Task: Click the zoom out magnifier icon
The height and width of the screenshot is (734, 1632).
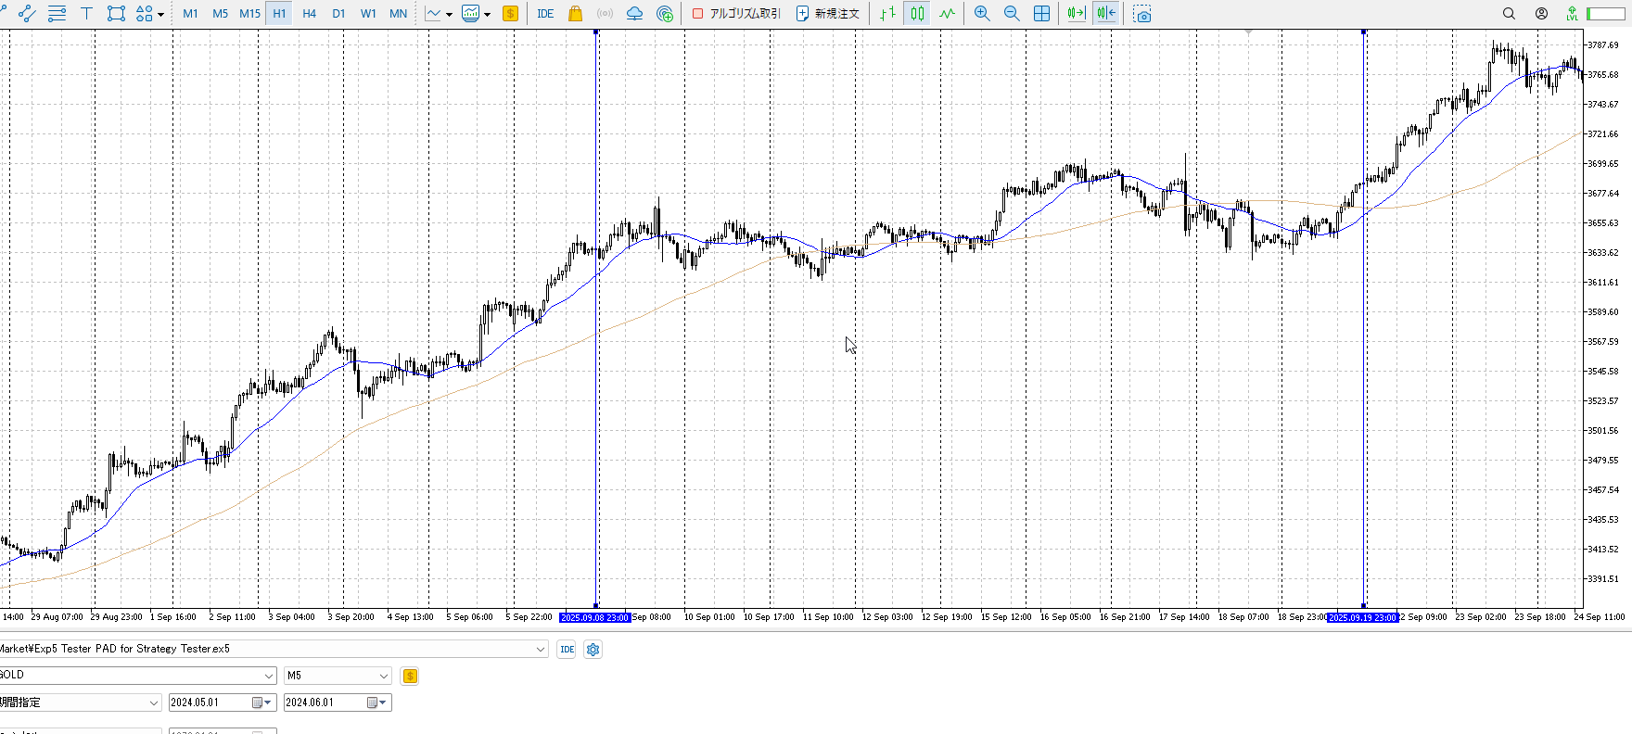Action: [1012, 14]
